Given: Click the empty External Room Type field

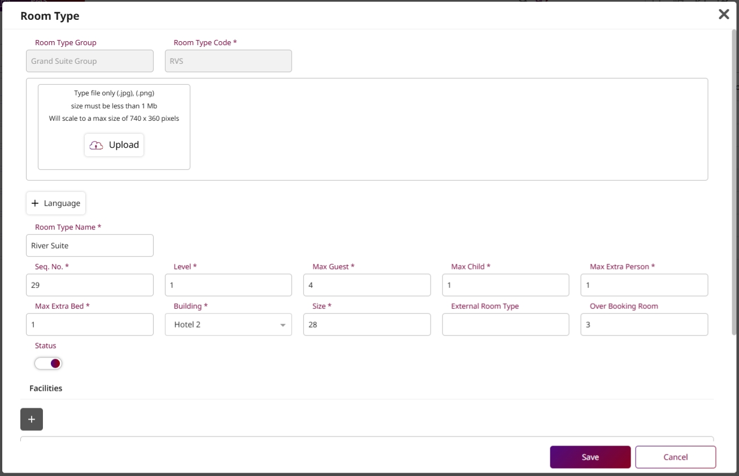Looking at the screenshot, I should [x=505, y=325].
